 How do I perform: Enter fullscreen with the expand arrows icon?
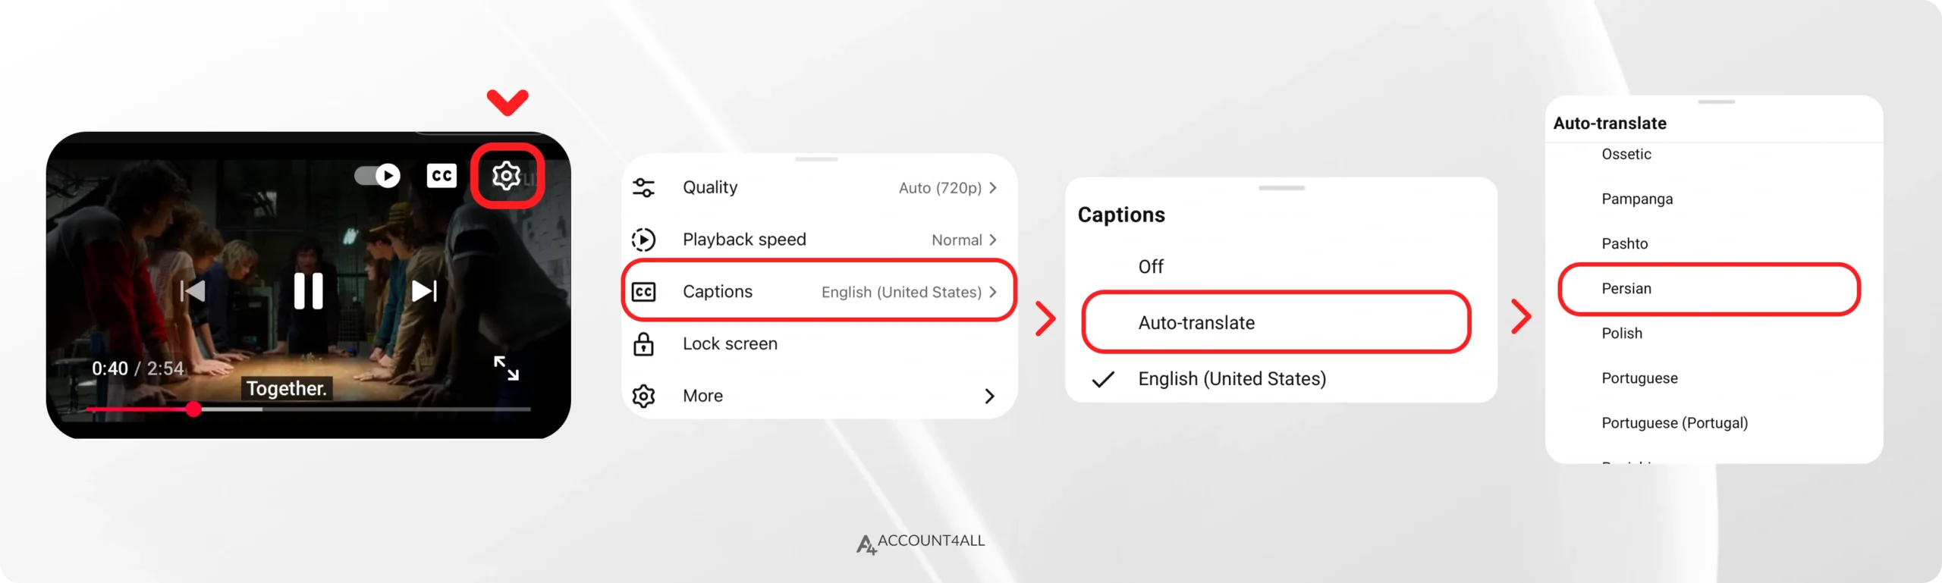coord(506,368)
